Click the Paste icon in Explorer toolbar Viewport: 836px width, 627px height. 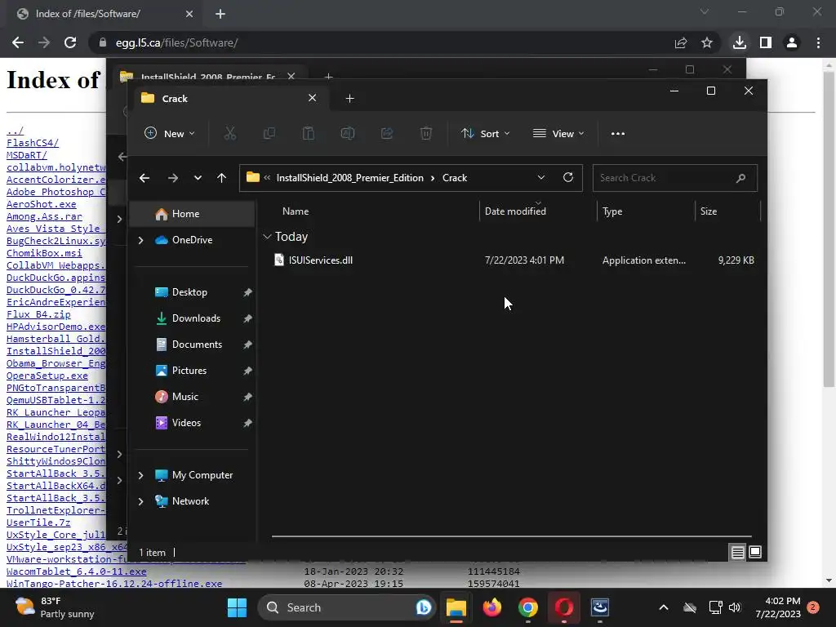pyautogui.click(x=308, y=133)
